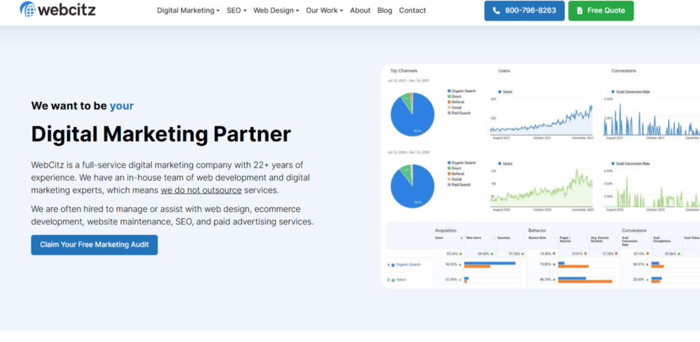
Task: Open the Blog page
Action: point(385,10)
